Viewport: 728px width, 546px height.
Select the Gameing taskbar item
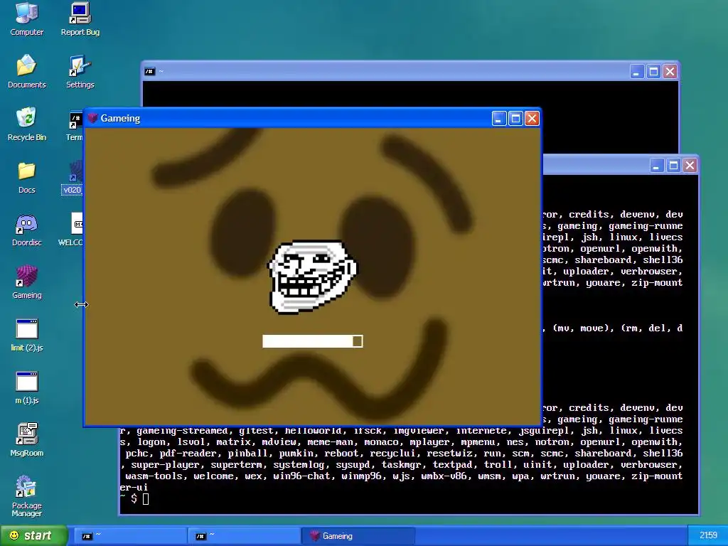(358, 536)
